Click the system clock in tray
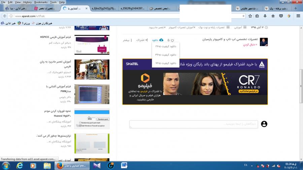Image resolution: width=303 pixels, height=170 pixels. (291, 166)
